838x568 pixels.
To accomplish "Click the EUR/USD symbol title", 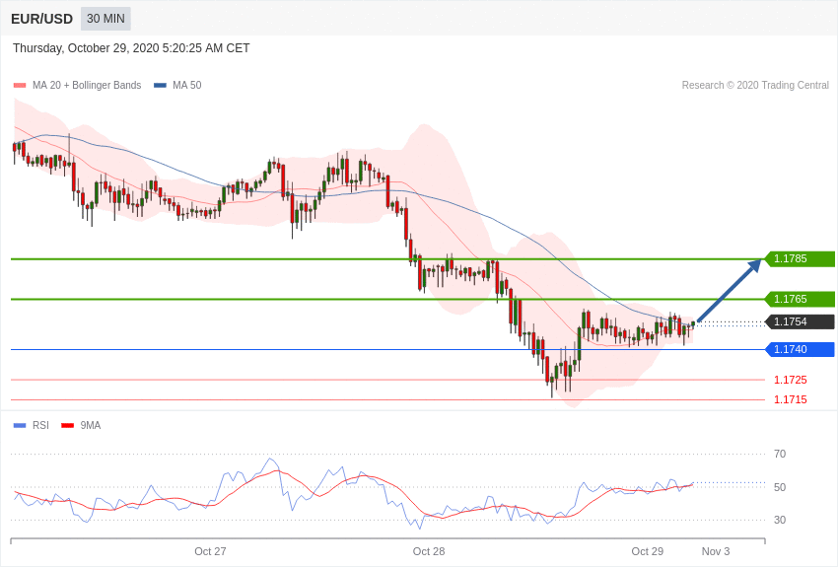I will tap(41, 20).
